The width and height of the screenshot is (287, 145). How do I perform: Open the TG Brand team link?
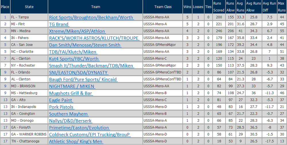pos(59,24)
